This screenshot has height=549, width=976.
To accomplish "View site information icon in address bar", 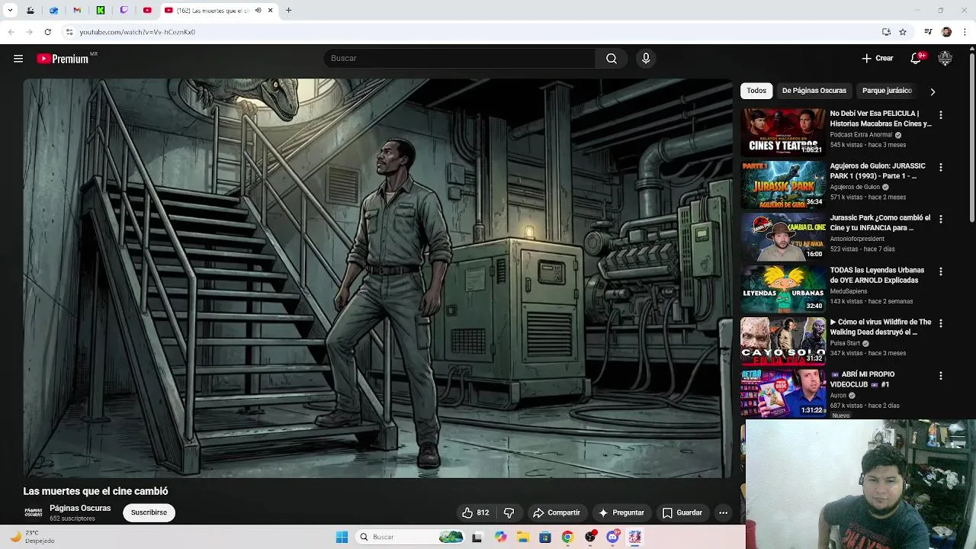I will point(69,32).
